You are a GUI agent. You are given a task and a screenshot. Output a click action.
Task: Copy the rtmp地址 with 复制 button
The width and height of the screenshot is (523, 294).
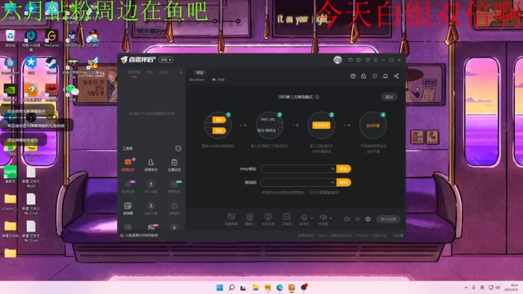[343, 169]
